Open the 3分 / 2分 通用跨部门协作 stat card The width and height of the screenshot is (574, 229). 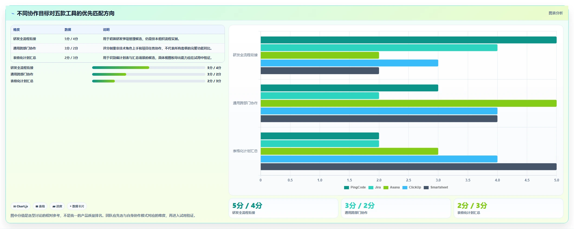(x=396, y=208)
